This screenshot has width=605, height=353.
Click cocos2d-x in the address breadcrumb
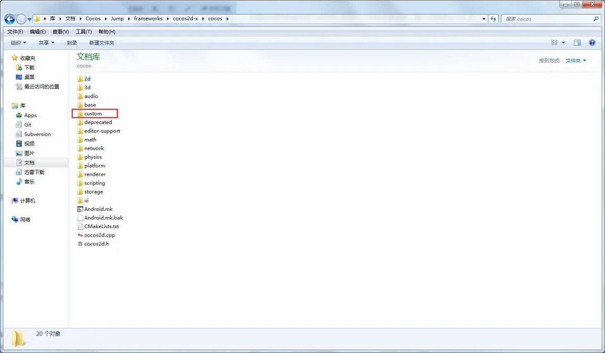point(185,19)
